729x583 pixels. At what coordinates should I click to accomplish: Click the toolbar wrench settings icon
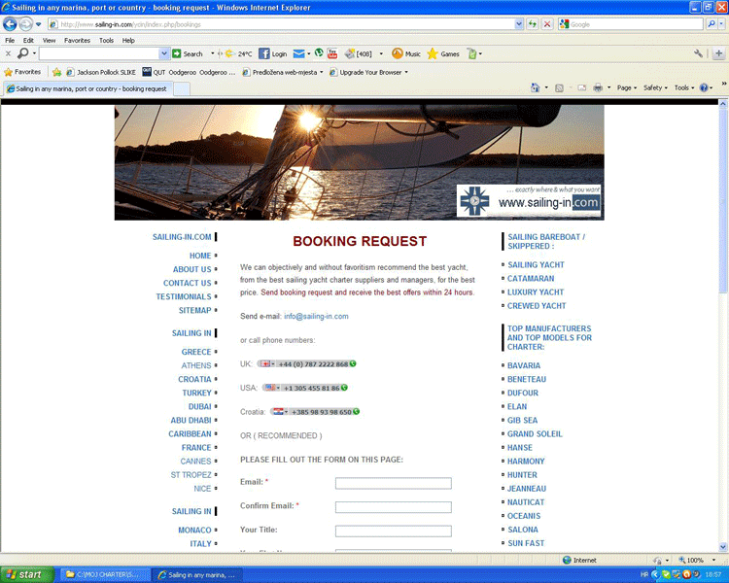tap(698, 53)
